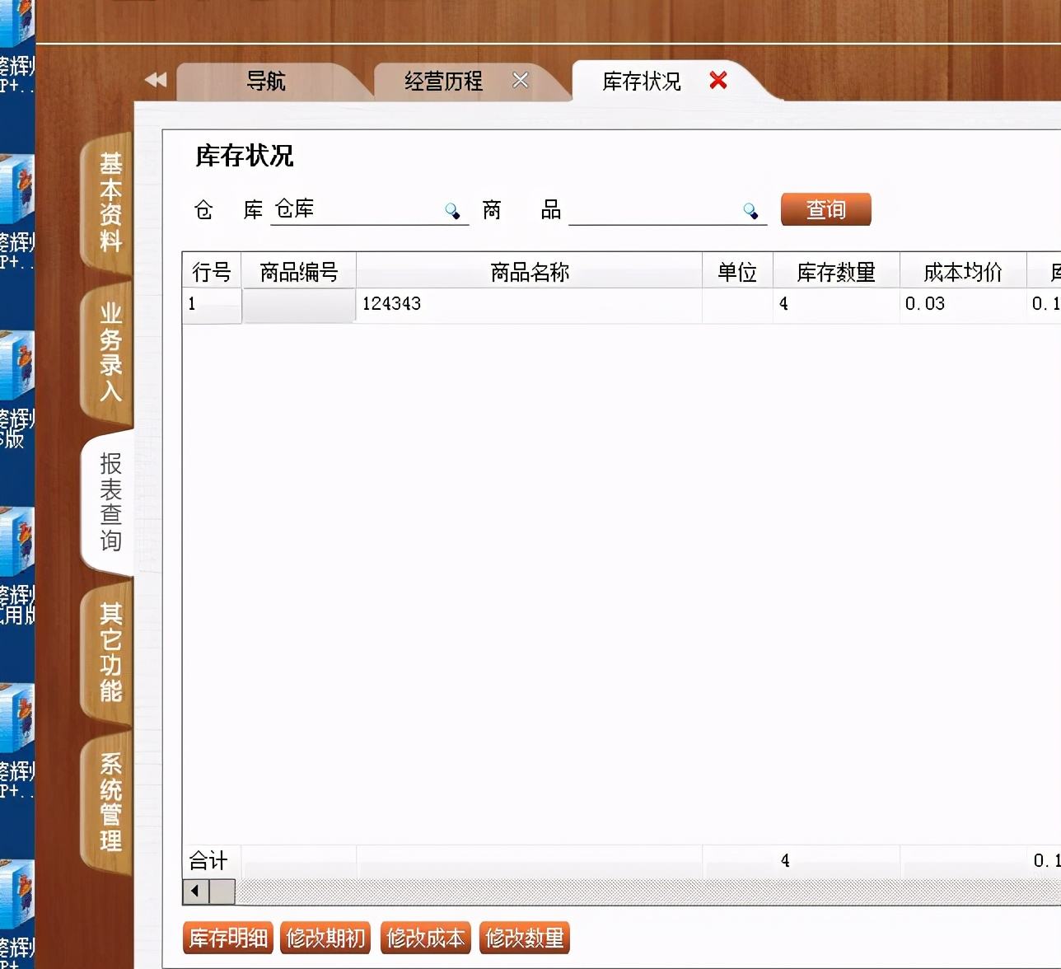Click inside the 商品 product input field
Screen dimensions: 1061x969
click(659, 213)
